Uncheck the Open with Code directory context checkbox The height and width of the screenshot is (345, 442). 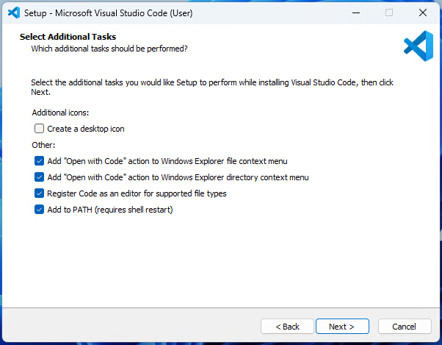click(x=39, y=177)
